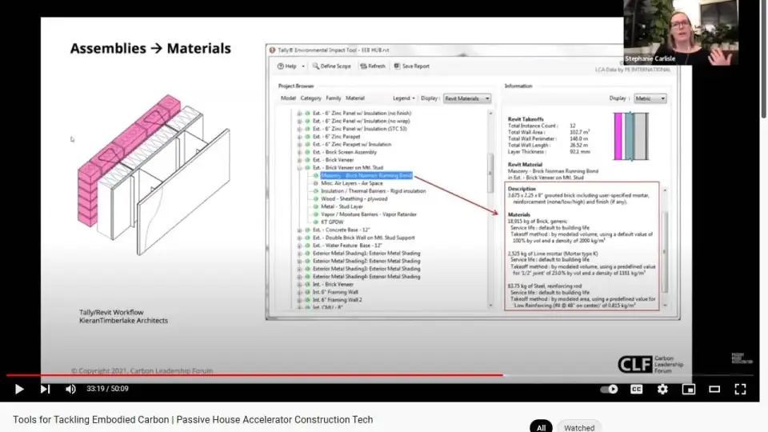Turn on closed captions
The image size is (768, 432).
637,389
